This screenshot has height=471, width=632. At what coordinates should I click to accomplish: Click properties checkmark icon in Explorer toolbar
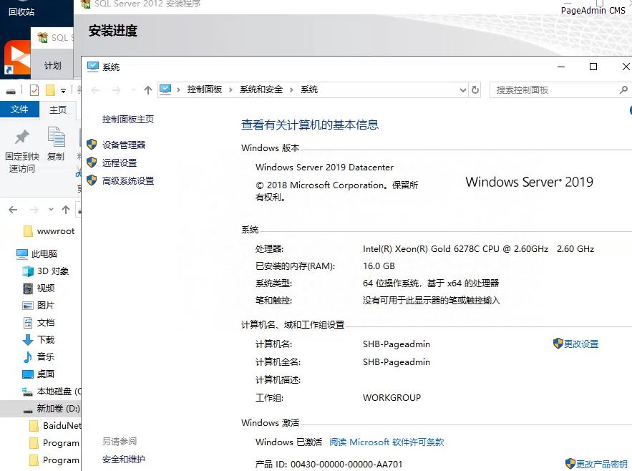(x=34, y=90)
